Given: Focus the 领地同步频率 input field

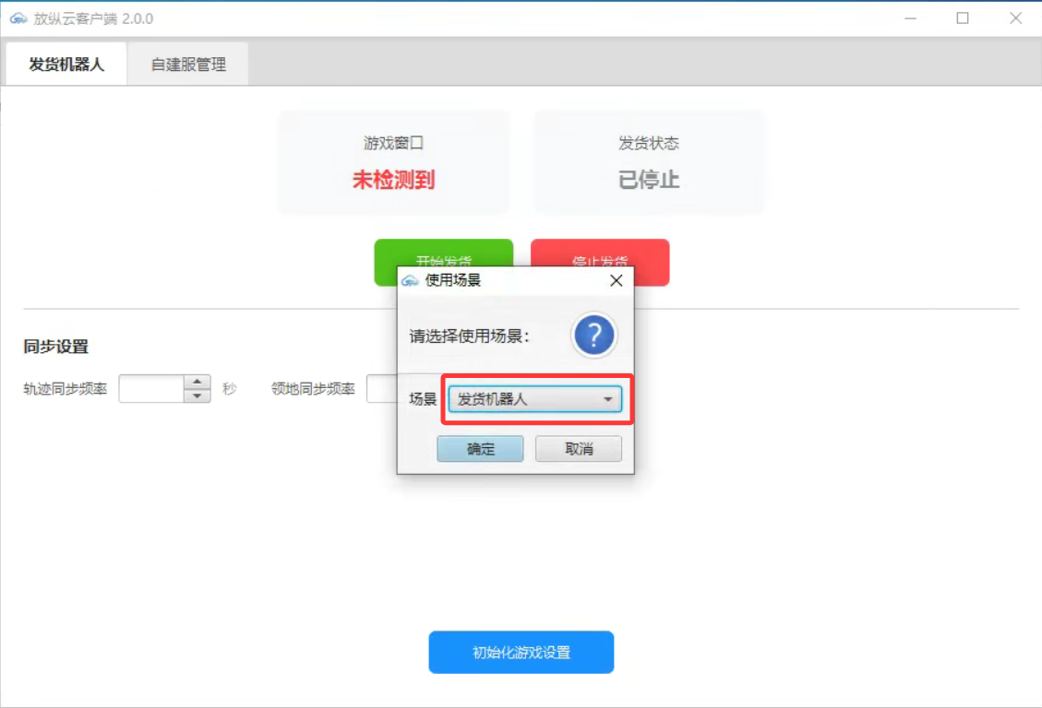Looking at the screenshot, I should [382, 389].
